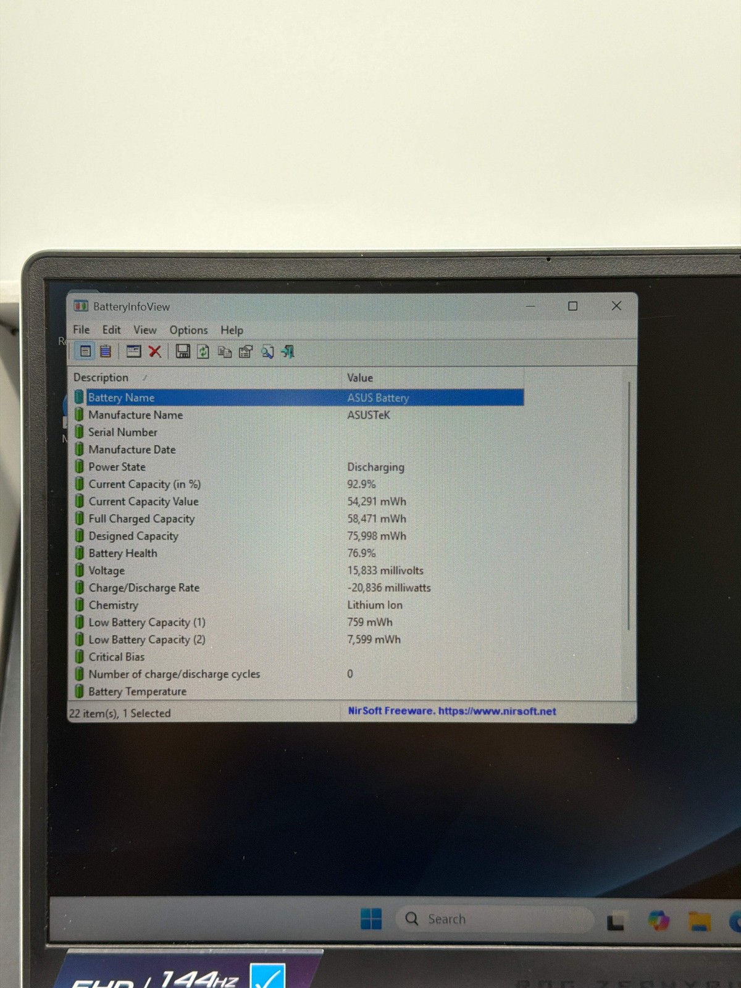
Task: Click the Lithium Ion value
Action: coord(375,605)
